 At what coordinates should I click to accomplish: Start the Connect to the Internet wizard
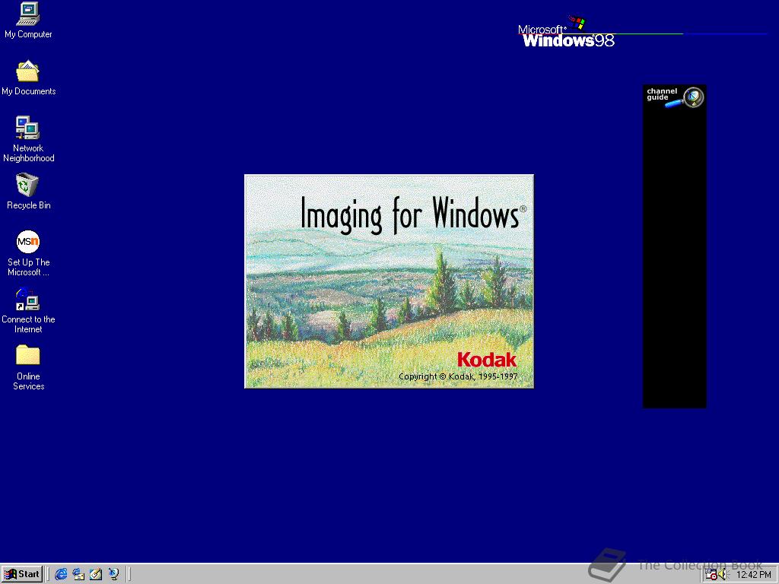[x=27, y=300]
